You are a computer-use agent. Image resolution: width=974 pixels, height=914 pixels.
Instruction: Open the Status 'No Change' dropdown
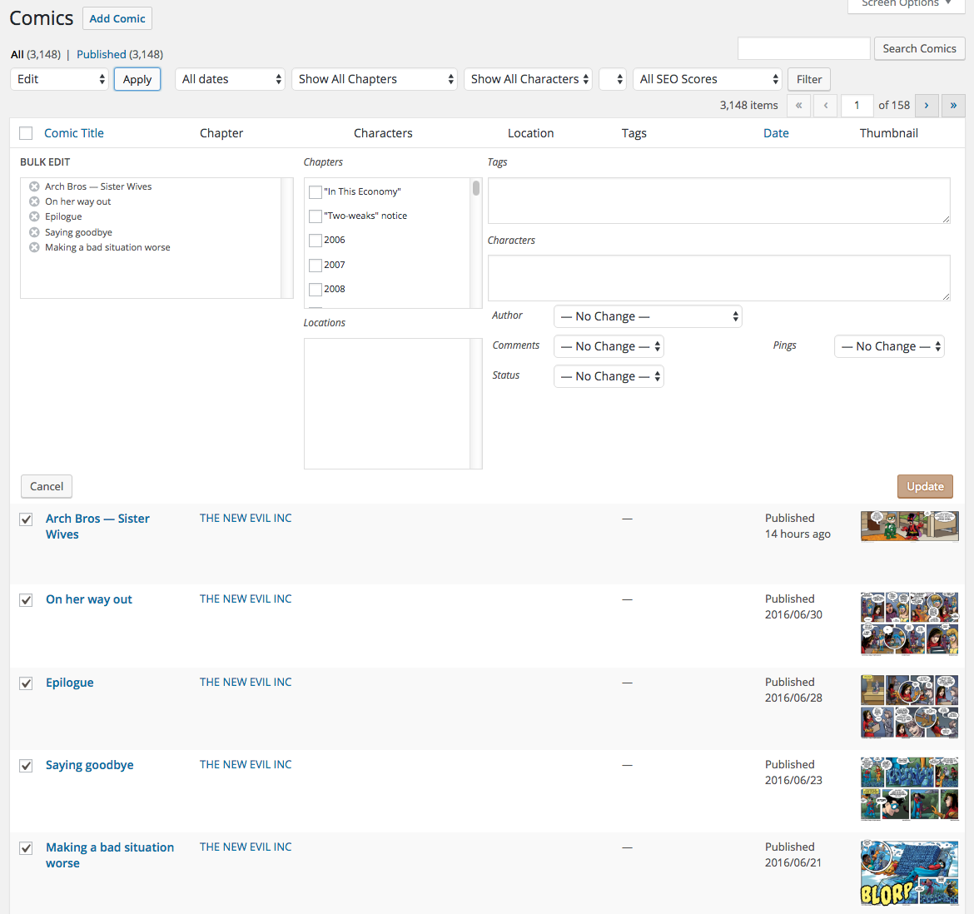(609, 376)
